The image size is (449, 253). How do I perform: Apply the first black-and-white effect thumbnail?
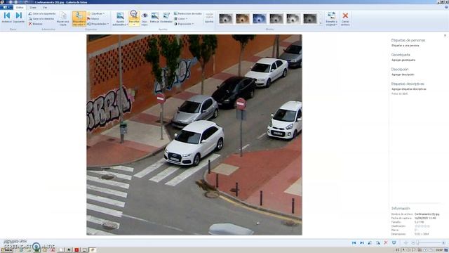(226, 19)
